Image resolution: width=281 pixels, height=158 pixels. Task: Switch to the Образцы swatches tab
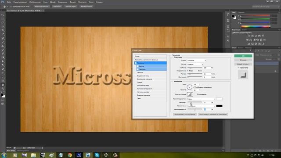(x=241, y=12)
